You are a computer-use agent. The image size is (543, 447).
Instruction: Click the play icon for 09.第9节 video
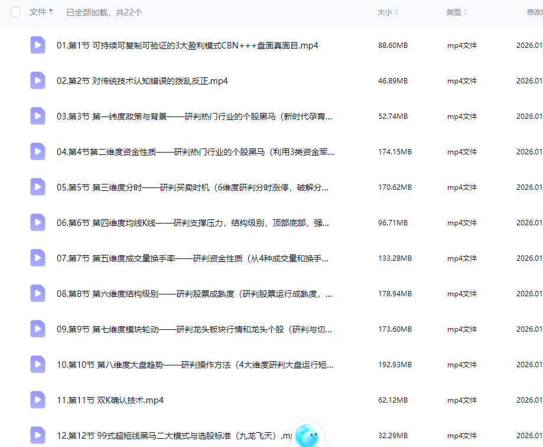click(37, 329)
